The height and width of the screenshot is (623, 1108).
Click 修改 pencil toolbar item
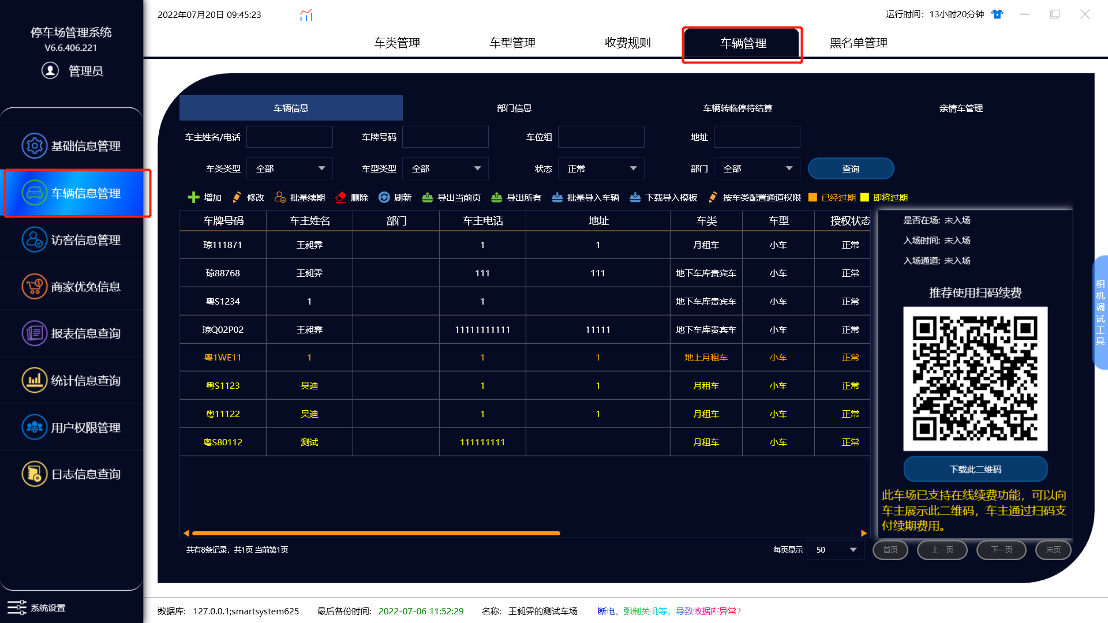248,197
